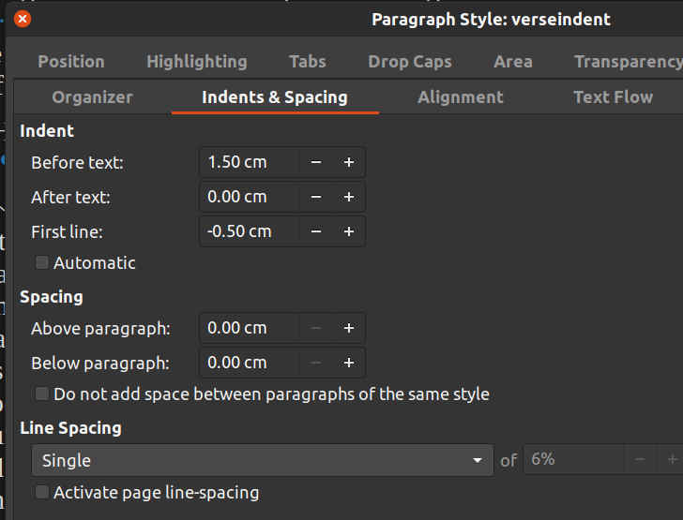
Task: Increase Above paragraph spacing
Action: [348, 328]
